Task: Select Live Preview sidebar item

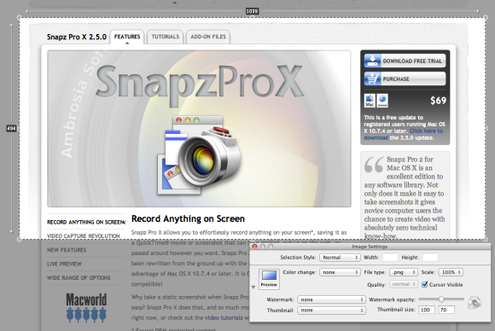Action: [x=64, y=264]
